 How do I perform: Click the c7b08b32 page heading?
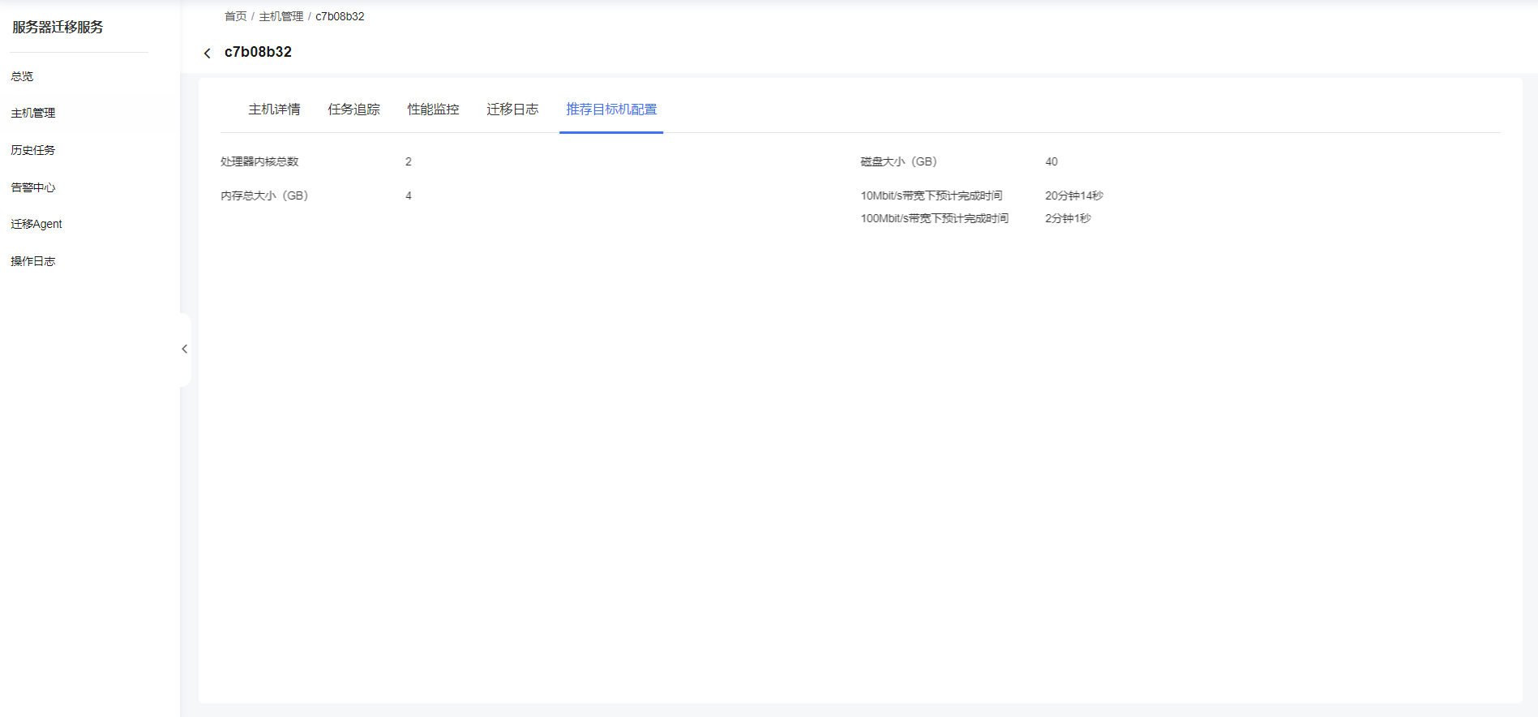click(x=258, y=52)
